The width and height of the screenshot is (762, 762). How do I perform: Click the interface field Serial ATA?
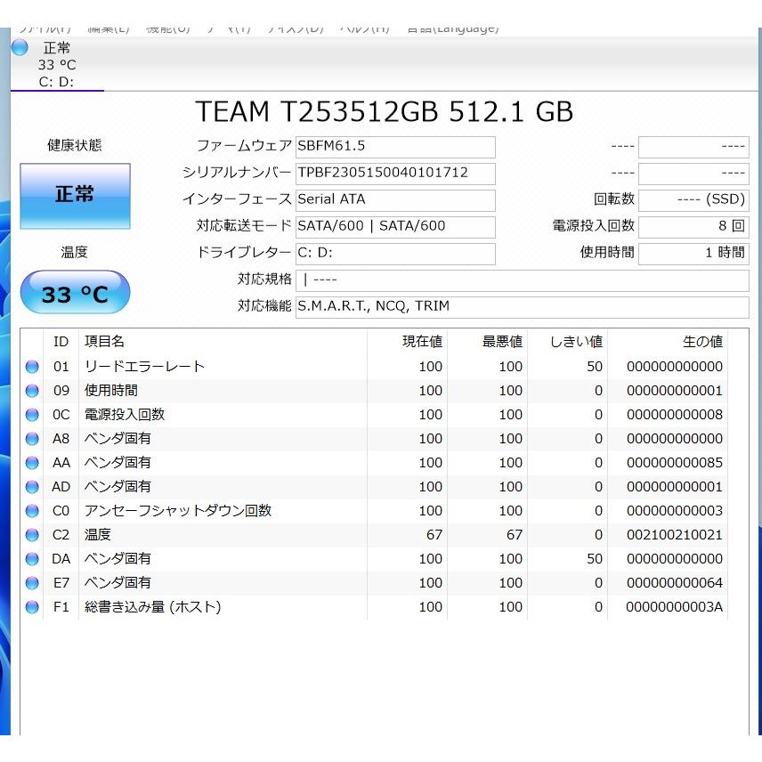(x=395, y=200)
